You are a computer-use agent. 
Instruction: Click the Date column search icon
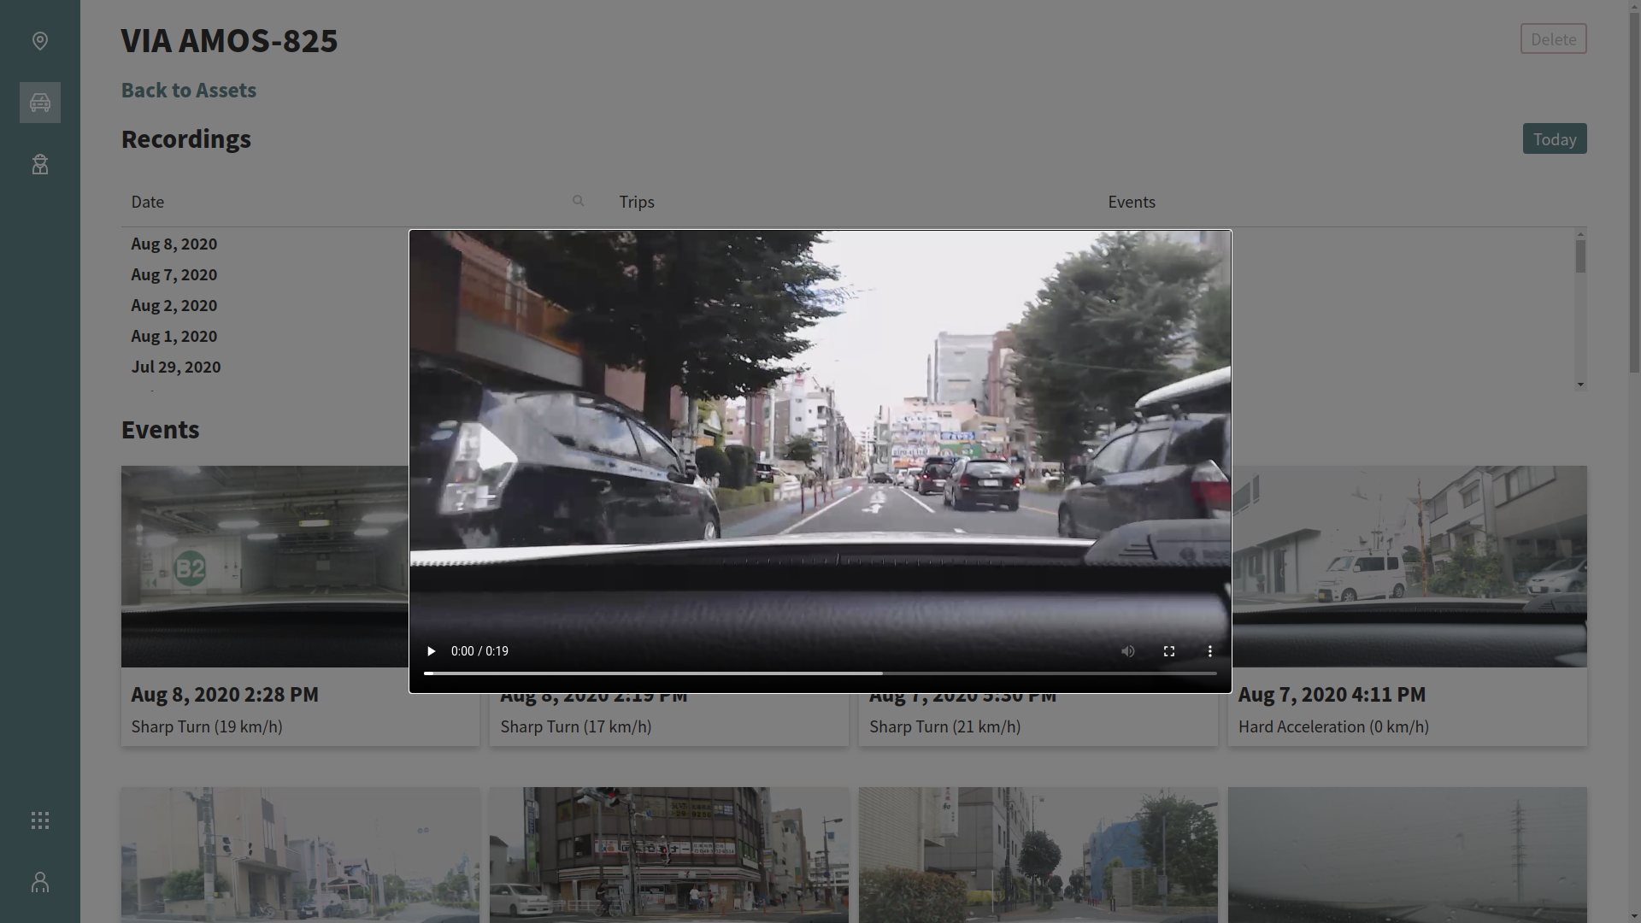tap(579, 201)
